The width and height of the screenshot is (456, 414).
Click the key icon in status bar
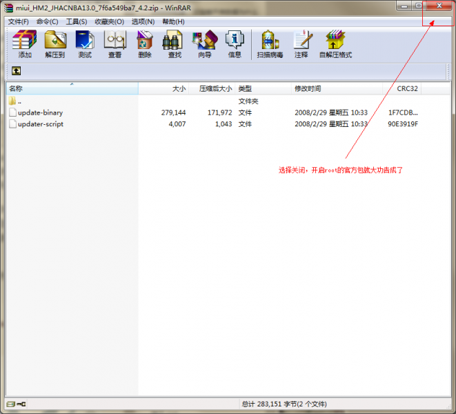tap(21, 404)
